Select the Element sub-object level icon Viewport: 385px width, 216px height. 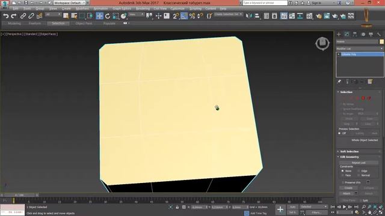click(369, 98)
